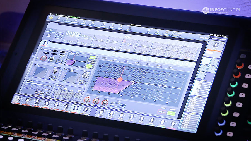
Task: Click the Flatten button below EQ graph
Action: click(161, 111)
